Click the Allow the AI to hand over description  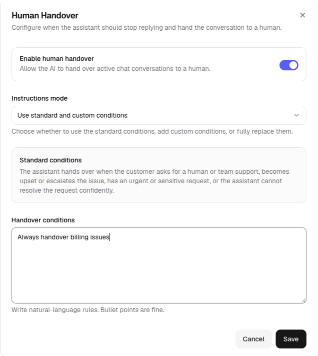[115, 68]
